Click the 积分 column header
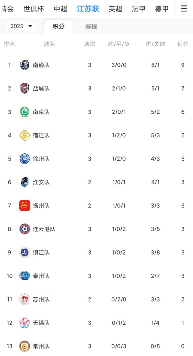193x356 pixels. coord(183,44)
